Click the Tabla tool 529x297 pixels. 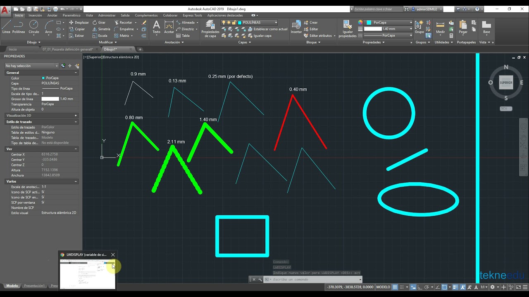tap(183, 36)
